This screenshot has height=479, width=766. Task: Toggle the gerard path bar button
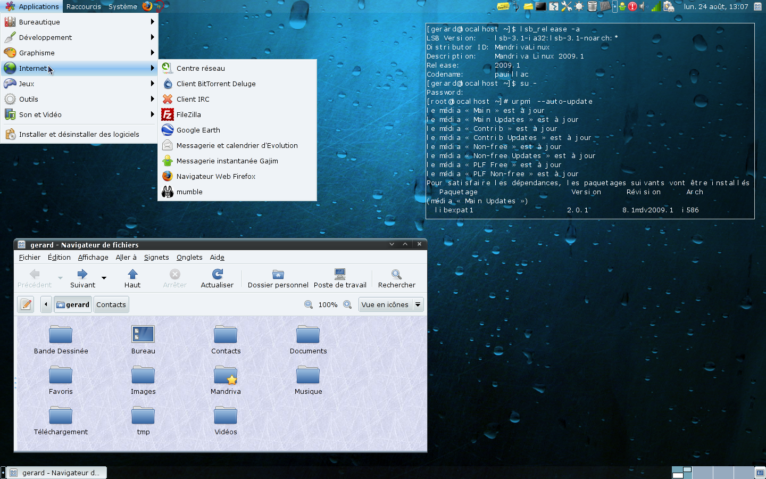73,304
